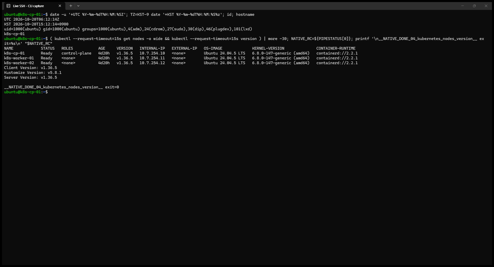The height and width of the screenshot is (267, 494).
Task: Click k8s-worker-01 in the NAME column
Action: 19,58
